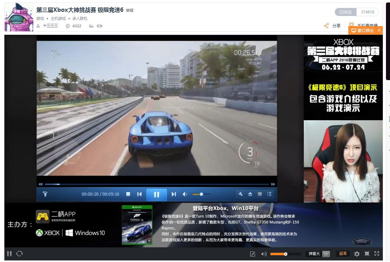Click the streamer avatar thumbnail
This screenshot has height=262, width=390.
(x=19, y=17)
